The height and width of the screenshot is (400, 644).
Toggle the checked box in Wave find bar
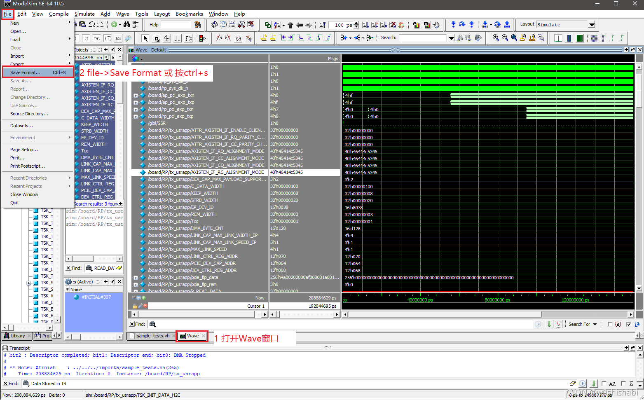click(628, 324)
